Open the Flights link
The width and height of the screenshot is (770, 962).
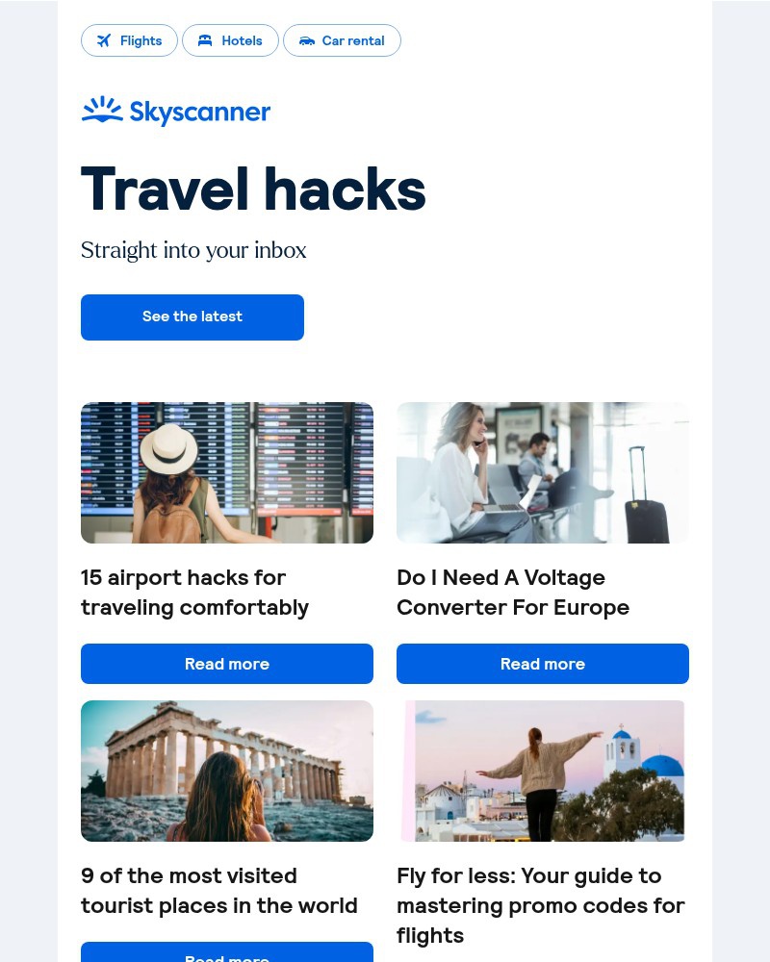(129, 40)
